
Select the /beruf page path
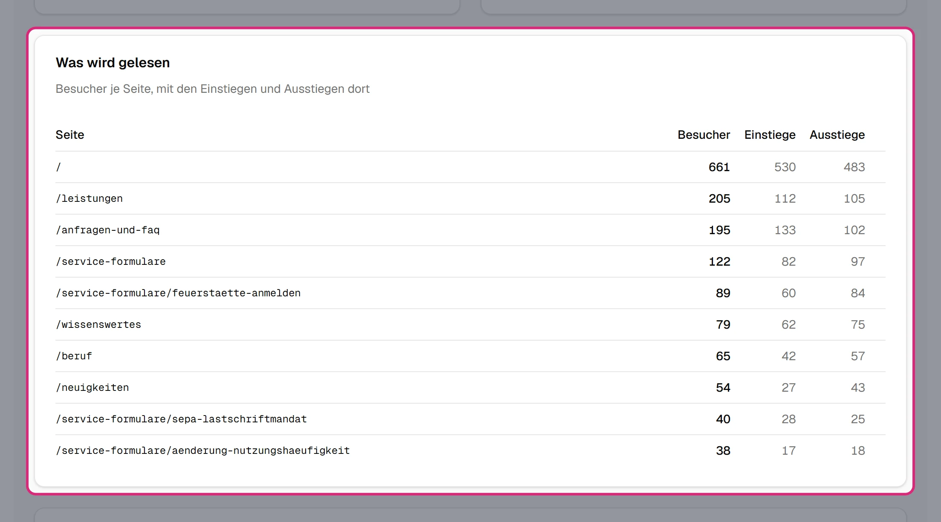point(74,356)
